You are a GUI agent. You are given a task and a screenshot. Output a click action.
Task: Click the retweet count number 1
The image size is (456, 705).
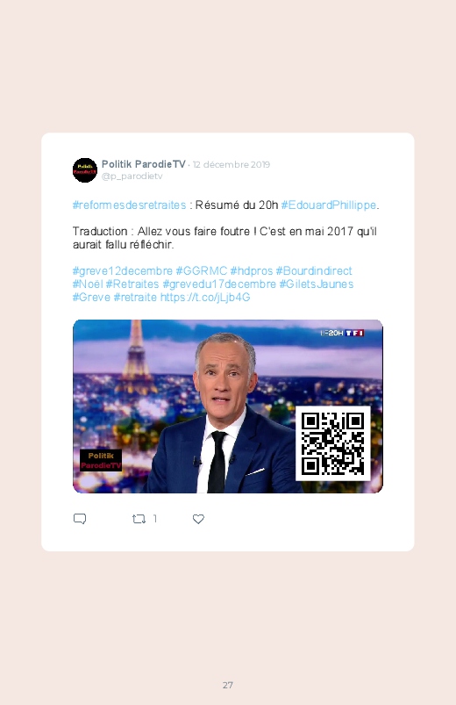click(155, 519)
